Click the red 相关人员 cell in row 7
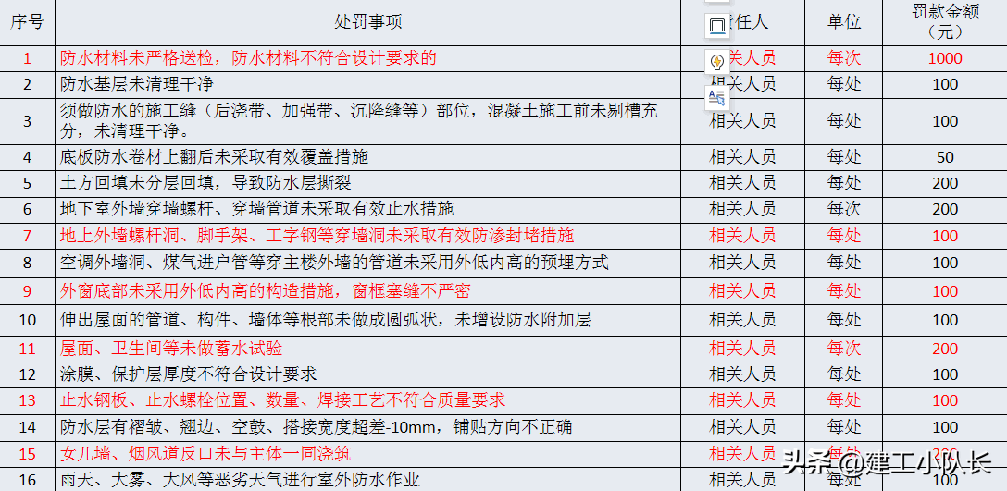Viewport: 1007px width, 491px height. click(x=742, y=236)
